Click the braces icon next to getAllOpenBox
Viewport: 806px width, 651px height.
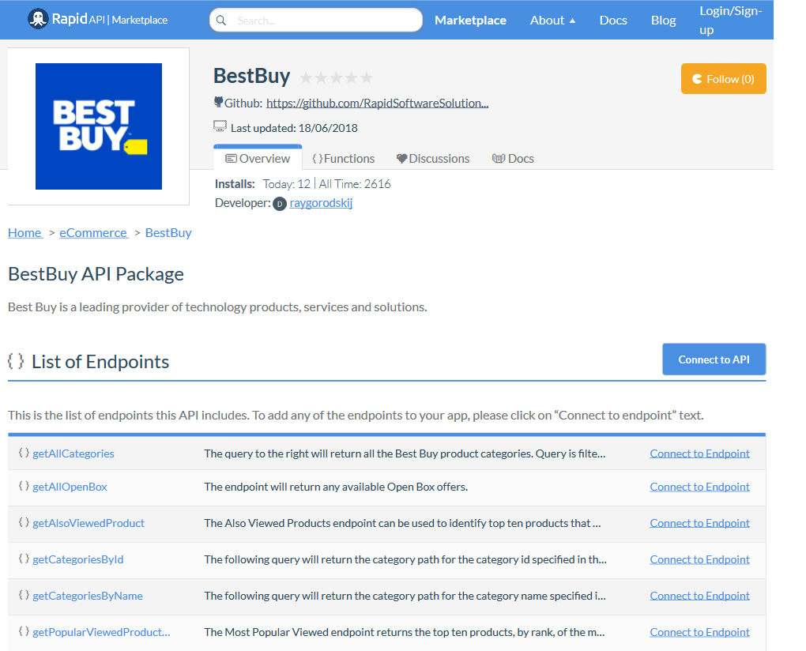coord(24,486)
